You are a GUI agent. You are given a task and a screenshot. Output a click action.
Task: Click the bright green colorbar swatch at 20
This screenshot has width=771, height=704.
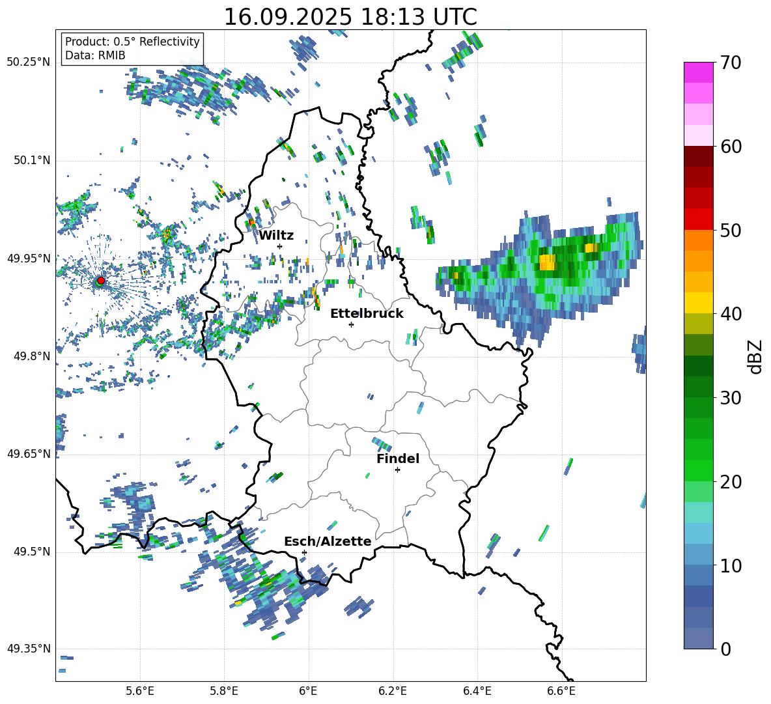tap(698, 471)
